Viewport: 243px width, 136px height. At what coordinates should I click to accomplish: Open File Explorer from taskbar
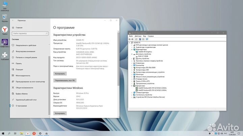[21, 134]
